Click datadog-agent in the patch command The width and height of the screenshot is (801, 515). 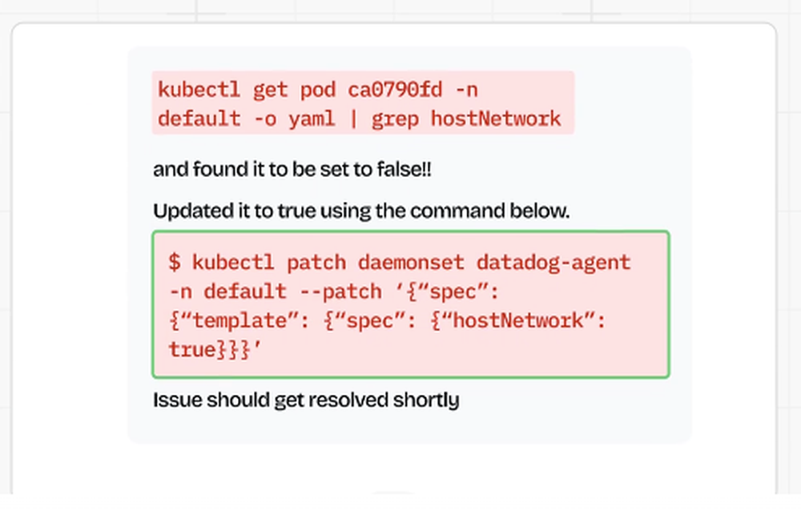[x=553, y=262]
